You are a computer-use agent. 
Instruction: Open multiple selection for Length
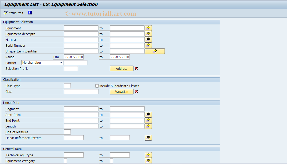tap(148, 126)
